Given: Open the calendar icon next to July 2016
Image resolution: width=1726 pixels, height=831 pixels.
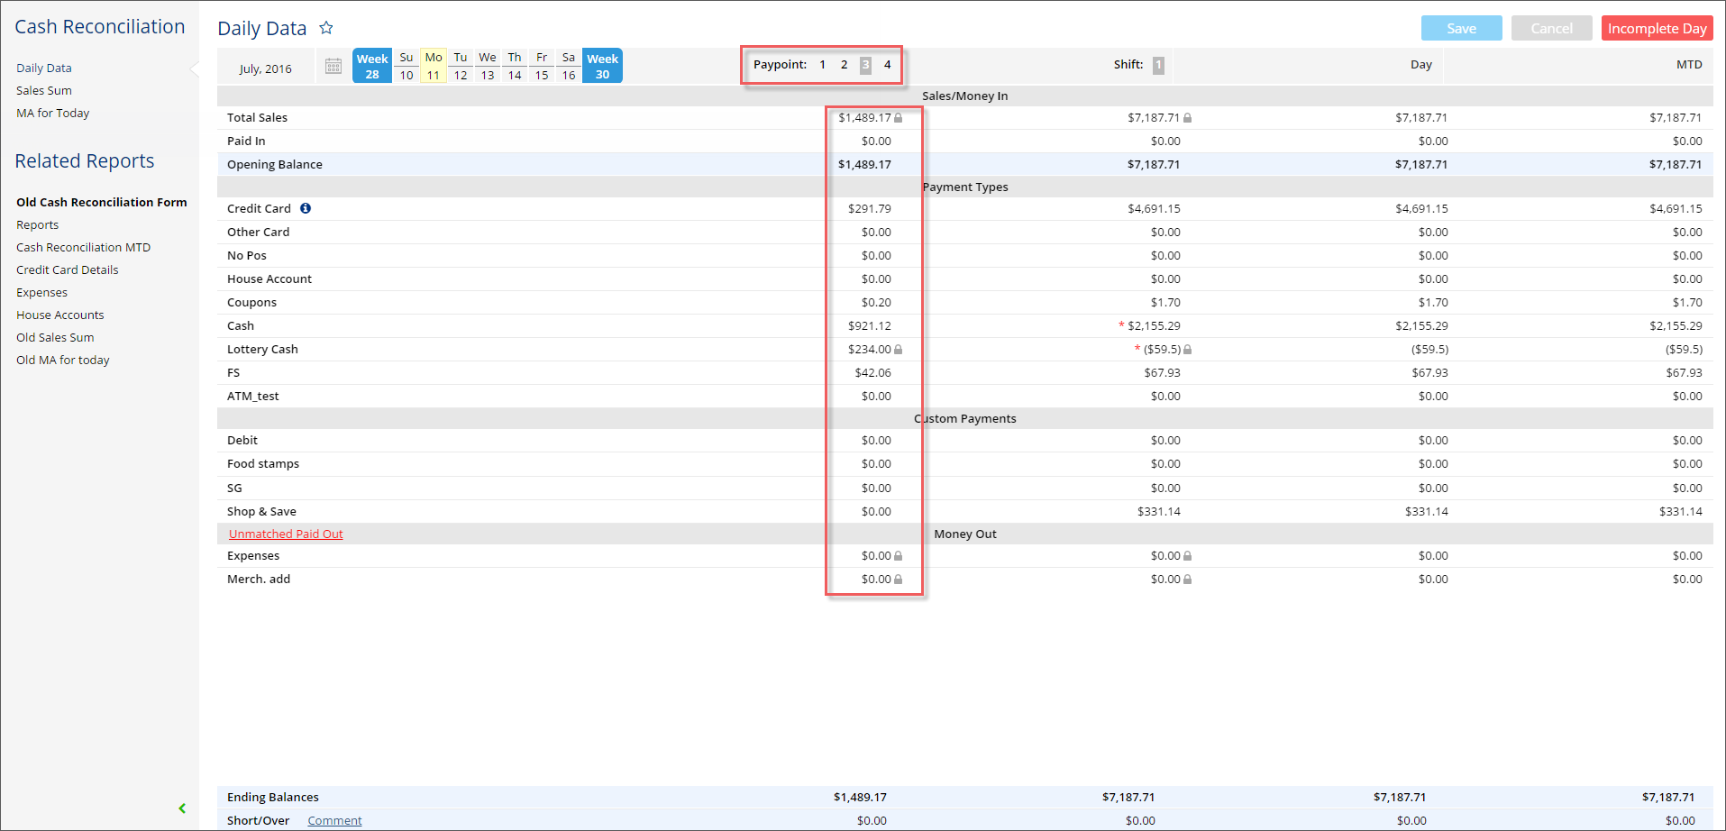Looking at the screenshot, I should click(x=333, y=65).
